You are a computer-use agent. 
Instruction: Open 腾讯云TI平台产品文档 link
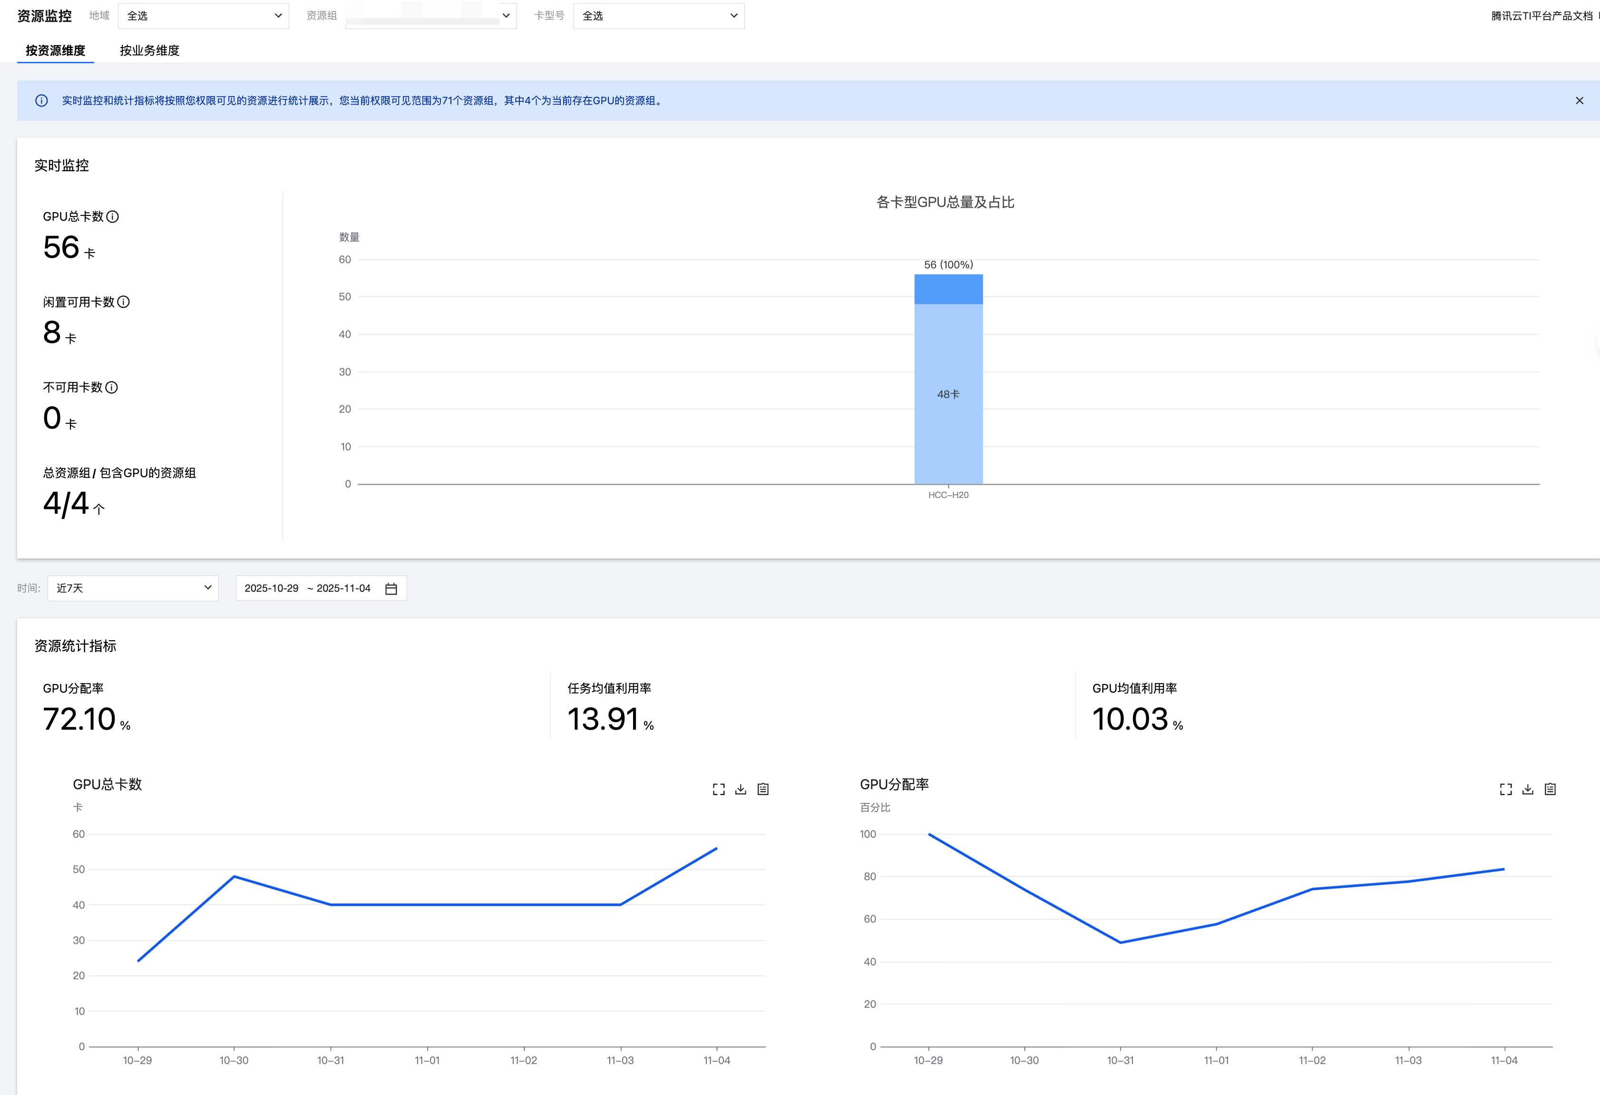(x=1541, y=16)
